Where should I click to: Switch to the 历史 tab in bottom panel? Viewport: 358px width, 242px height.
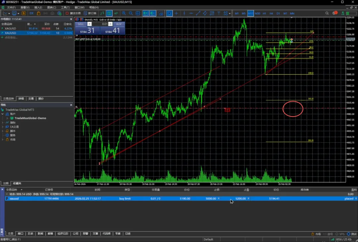click(30, 233)
